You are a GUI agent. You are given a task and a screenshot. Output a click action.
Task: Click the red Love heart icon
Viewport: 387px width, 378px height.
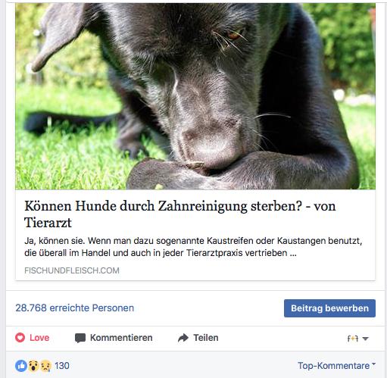pyautogui.click(x=20, y=338)
